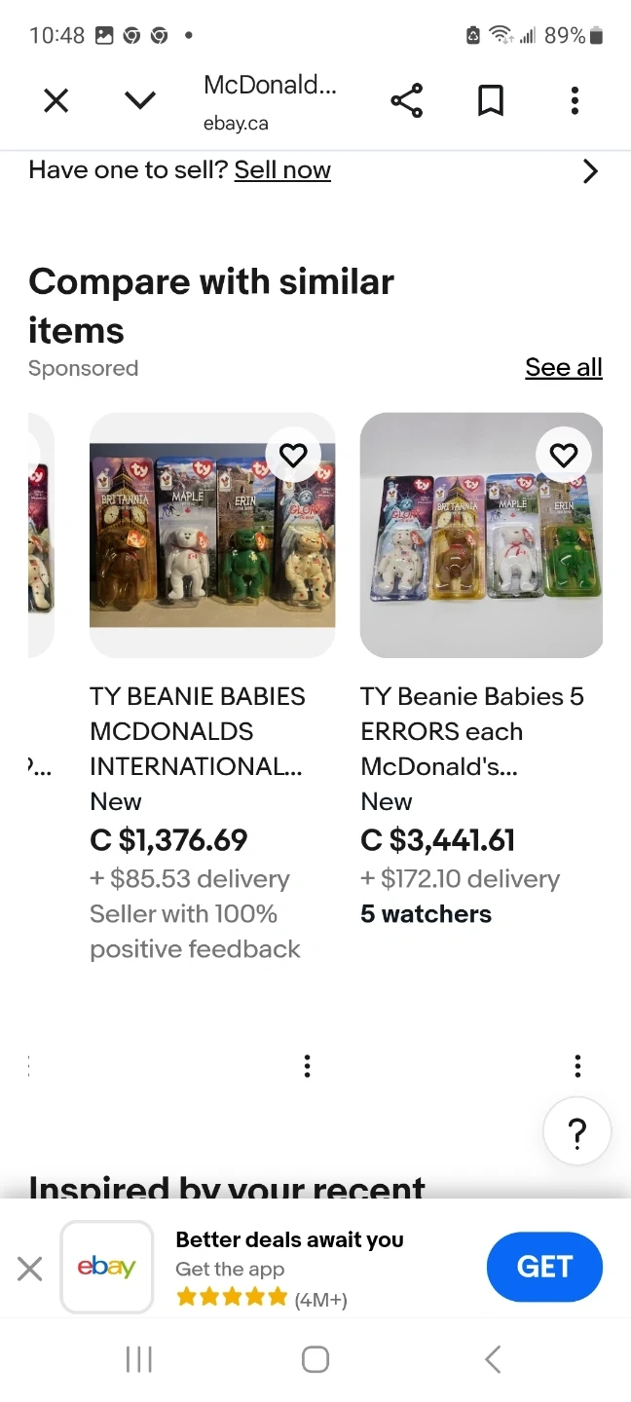Tap the eBay app logo icon
This screenshot has height=1402, width=631.
107,1267
